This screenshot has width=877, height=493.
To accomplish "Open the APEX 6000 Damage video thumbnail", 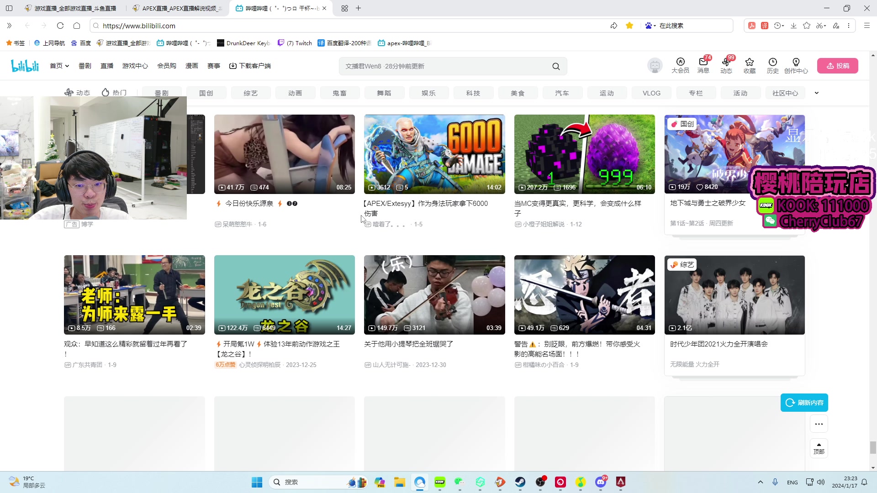I will pyautogui.click(x=434, y=154).
